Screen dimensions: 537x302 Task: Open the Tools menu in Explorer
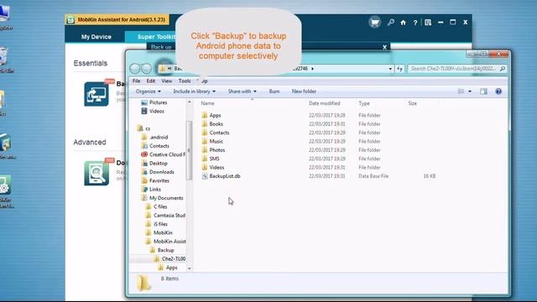click(185, 81)
